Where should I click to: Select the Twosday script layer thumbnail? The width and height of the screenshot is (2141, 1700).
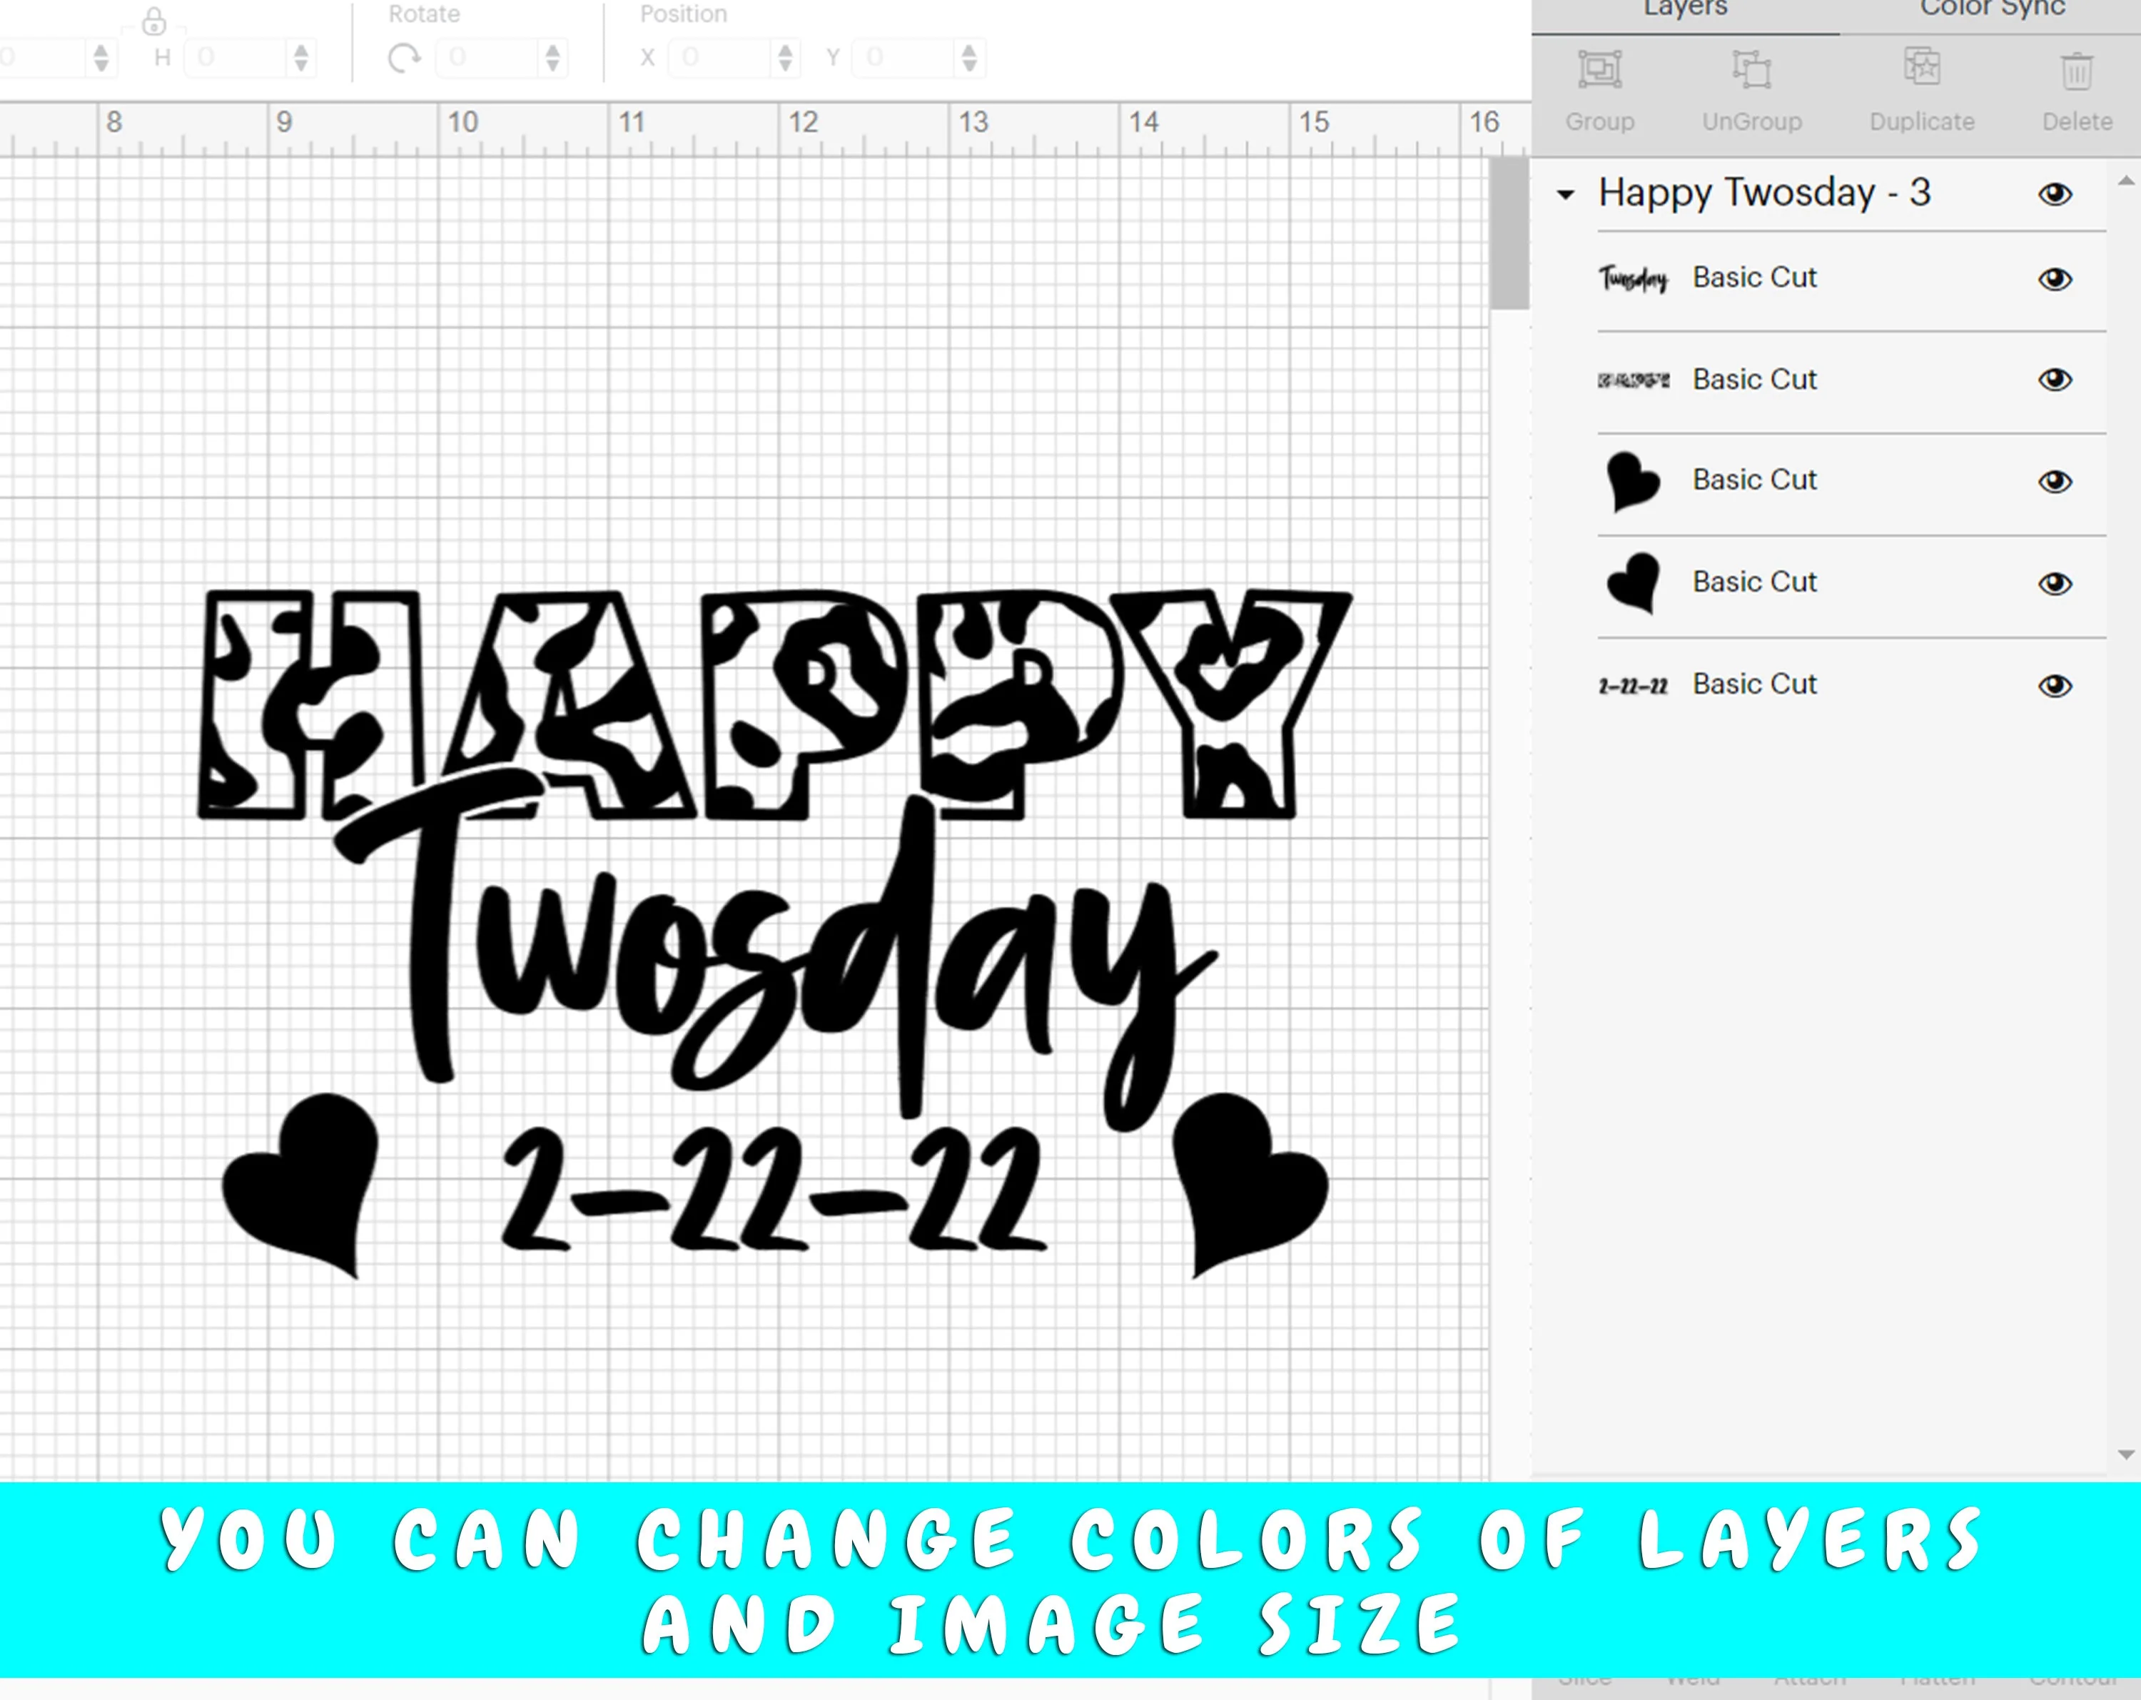(1634, 279)
